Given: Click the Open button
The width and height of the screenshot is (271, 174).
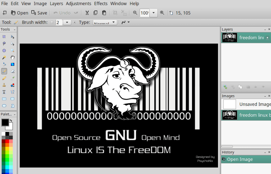Looking at the screenshot, I should (19, 13).
